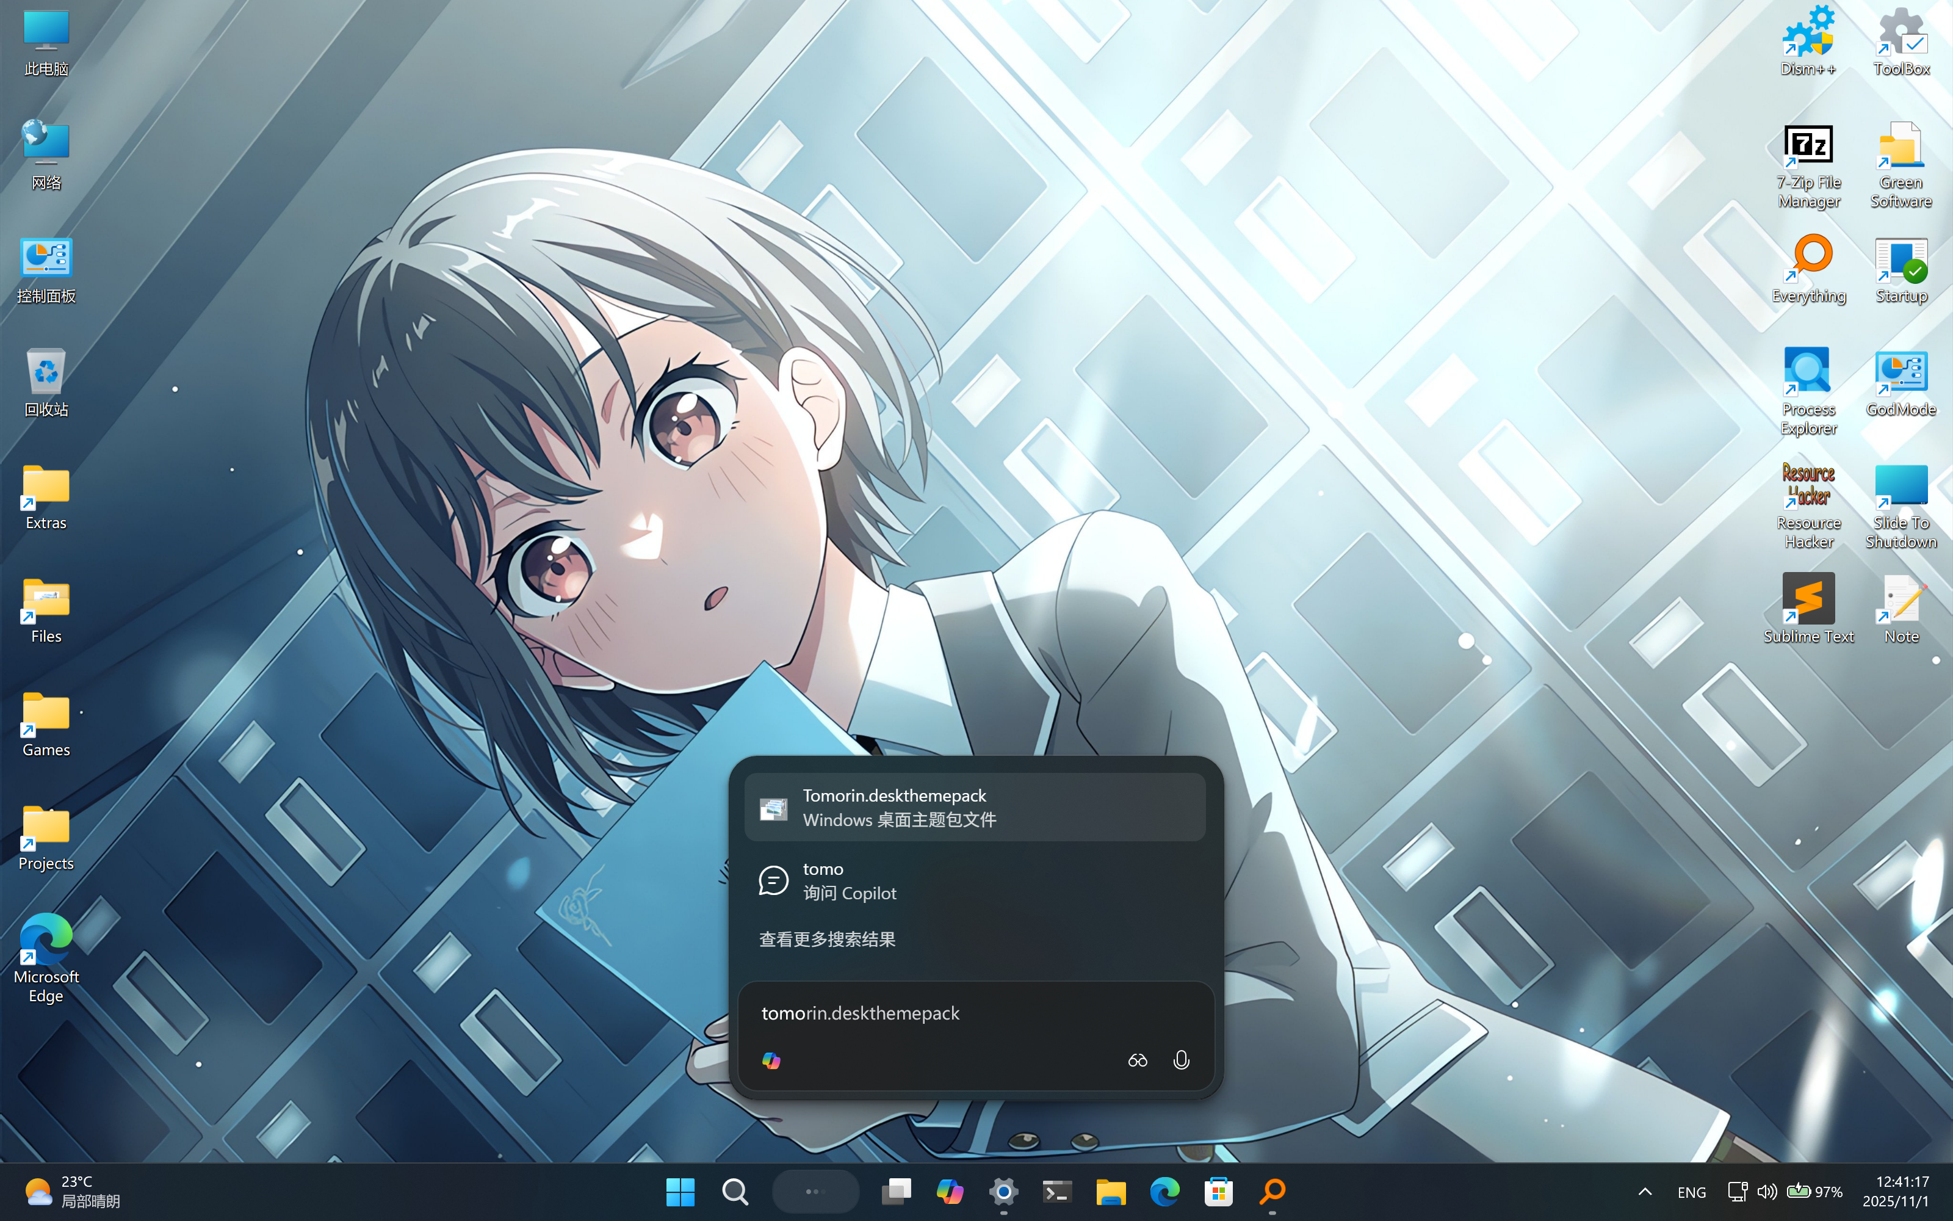Screen dimensions: 1953x1221
Task: Open Windows Terminal from the taskbar
Action: pos(1056,1192)
